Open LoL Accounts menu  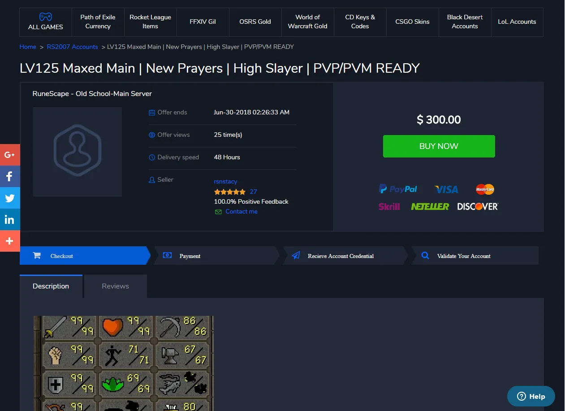tap(517, 22)
